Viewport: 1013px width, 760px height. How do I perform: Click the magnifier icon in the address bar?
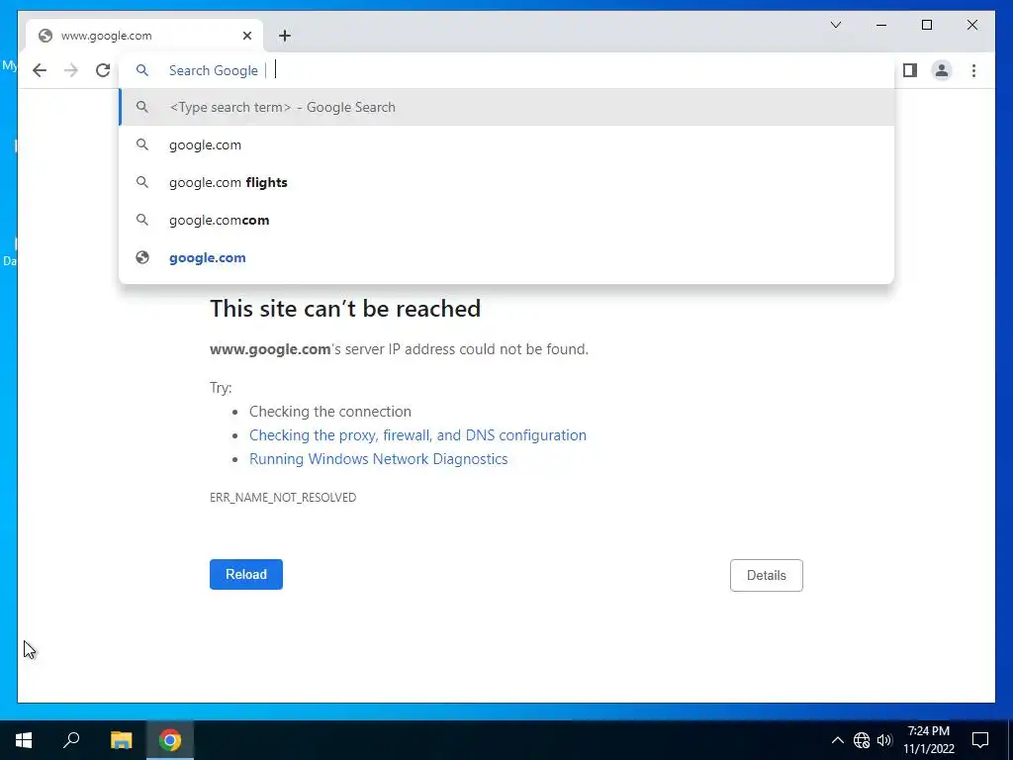[142, 70]
